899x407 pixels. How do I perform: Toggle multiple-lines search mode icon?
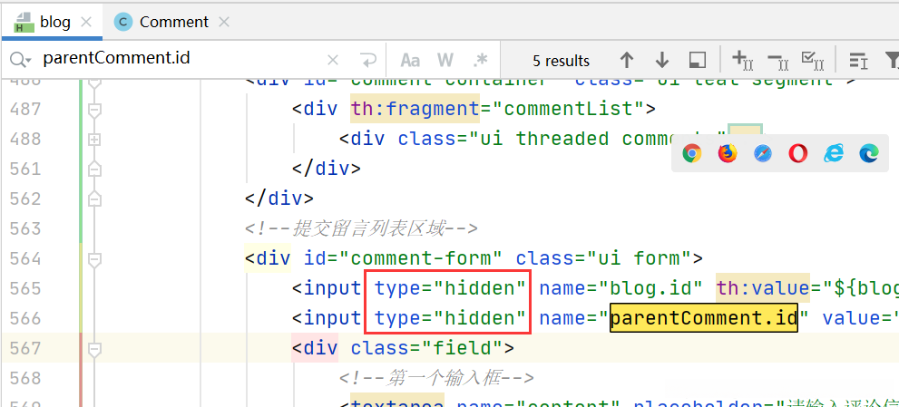point(858,60)
